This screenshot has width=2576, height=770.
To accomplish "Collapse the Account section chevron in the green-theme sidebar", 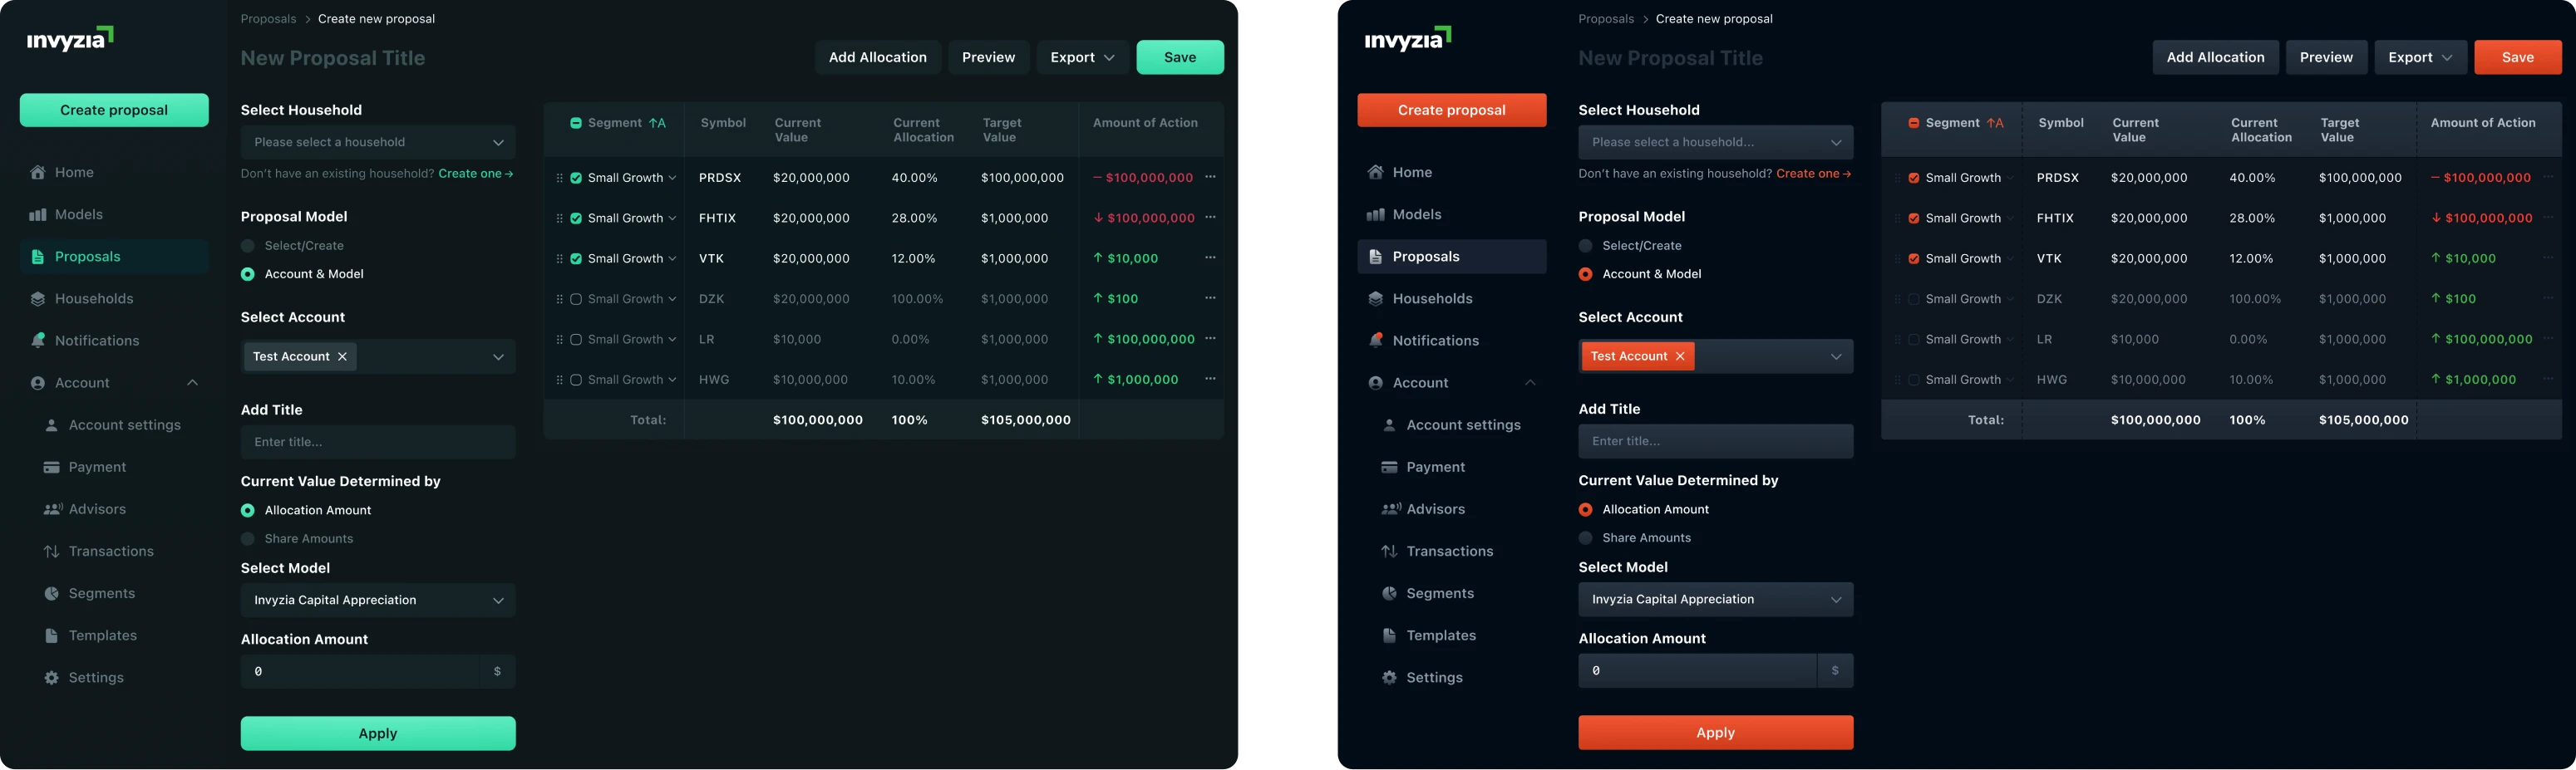I will pyautogui.click(x=193, y=382).
